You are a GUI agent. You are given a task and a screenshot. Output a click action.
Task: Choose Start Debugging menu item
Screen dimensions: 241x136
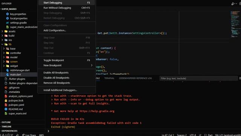coord(67,3)
